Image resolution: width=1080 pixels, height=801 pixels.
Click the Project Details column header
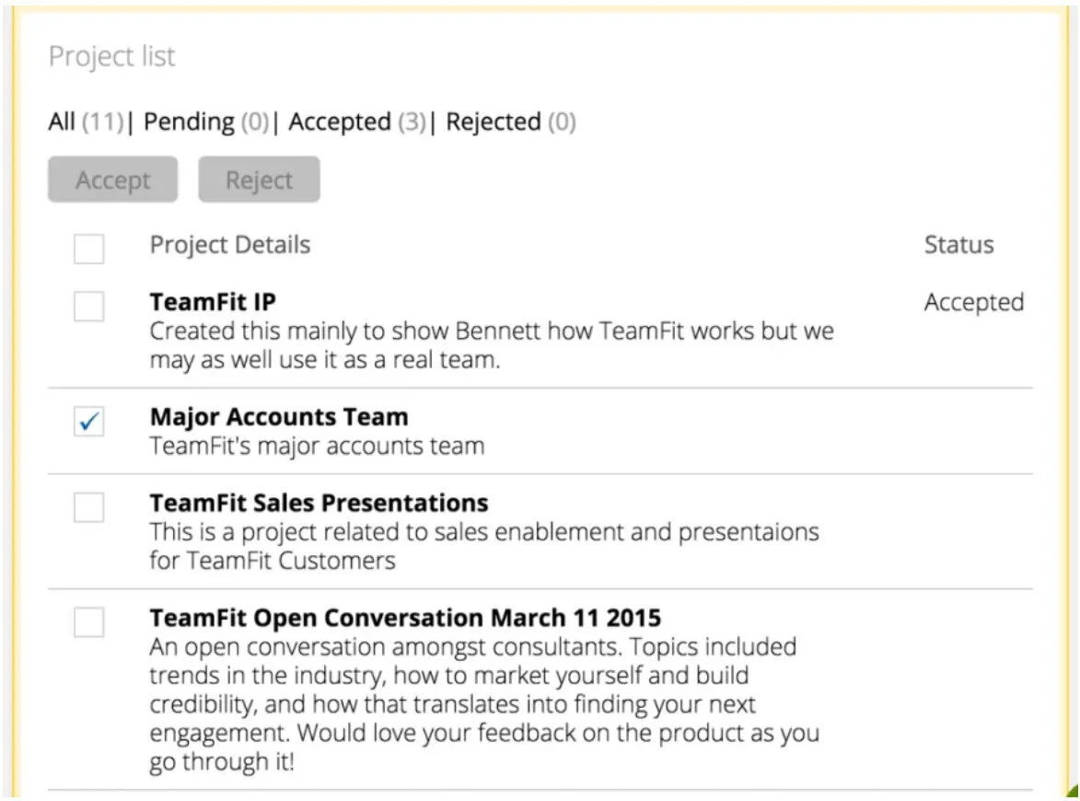pyautogui.click(x=230, y=245)
